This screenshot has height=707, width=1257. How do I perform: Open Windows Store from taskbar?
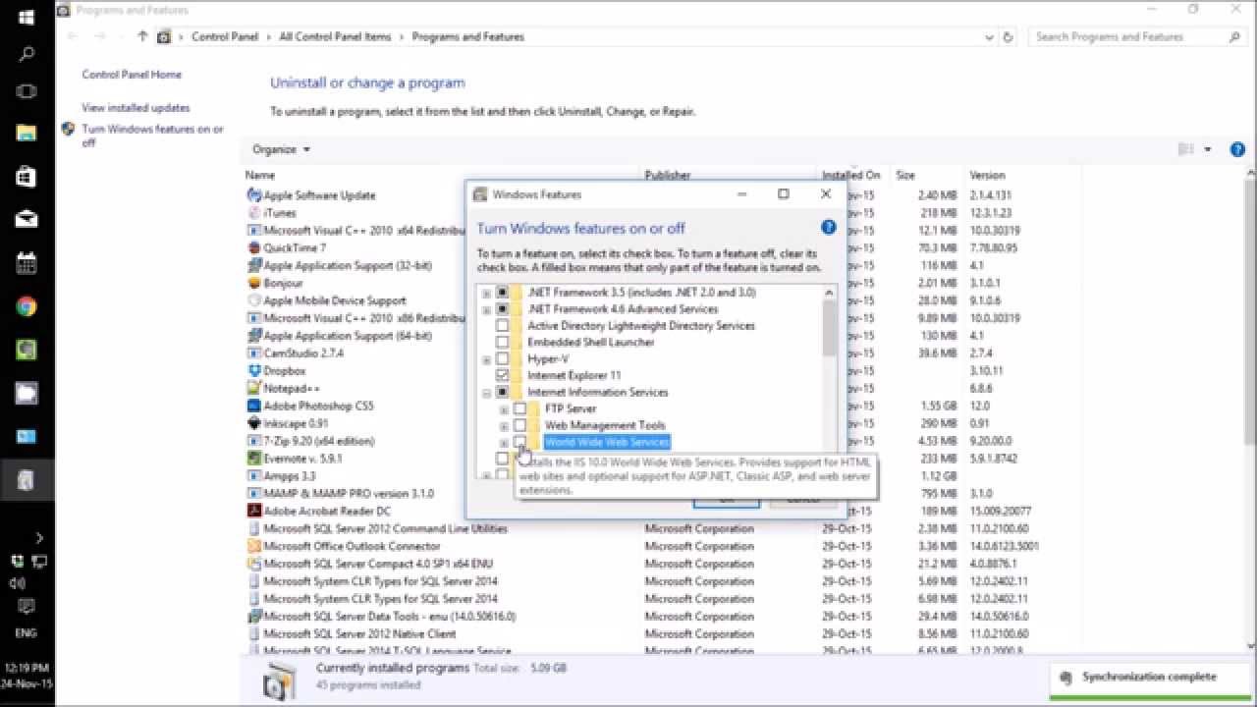tap(27, 177)
